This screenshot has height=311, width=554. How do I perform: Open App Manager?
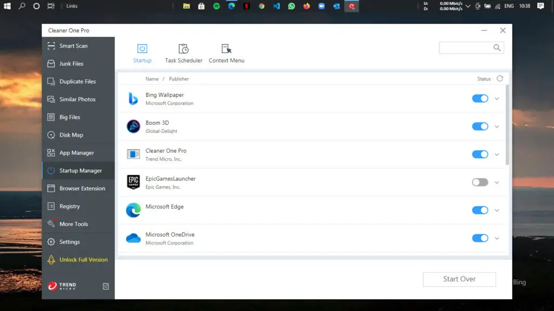coord(78,153)
